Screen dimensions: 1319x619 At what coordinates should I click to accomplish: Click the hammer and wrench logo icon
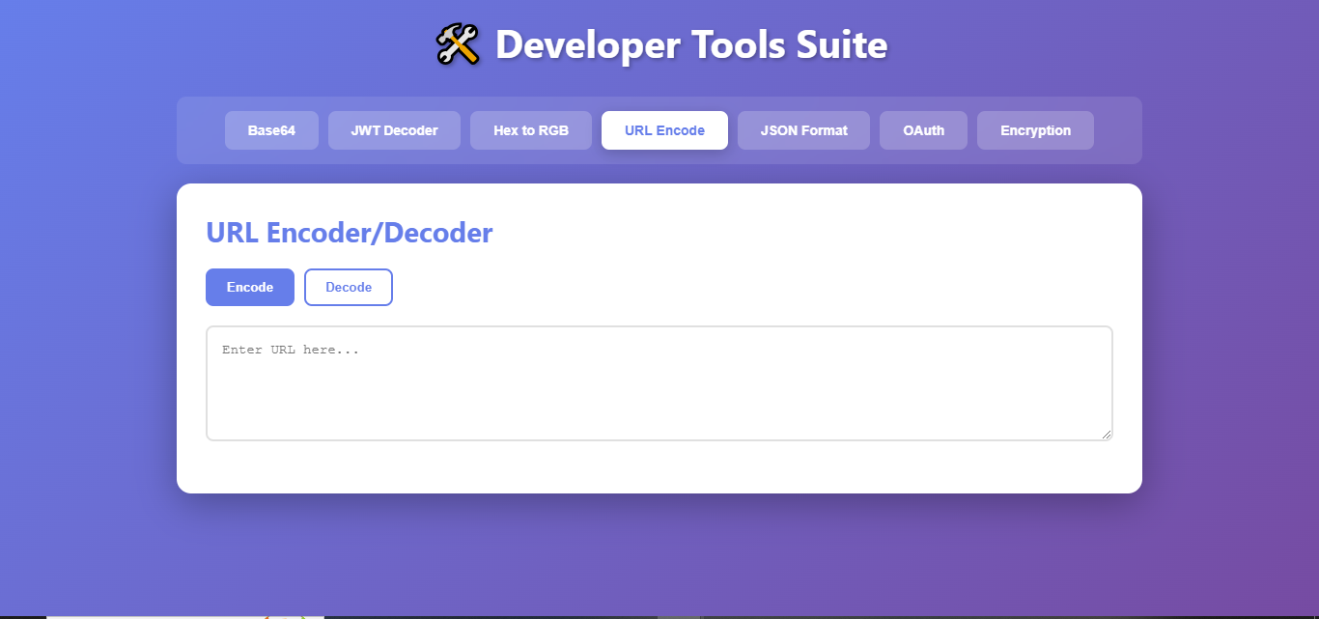[x=456, y=42]
